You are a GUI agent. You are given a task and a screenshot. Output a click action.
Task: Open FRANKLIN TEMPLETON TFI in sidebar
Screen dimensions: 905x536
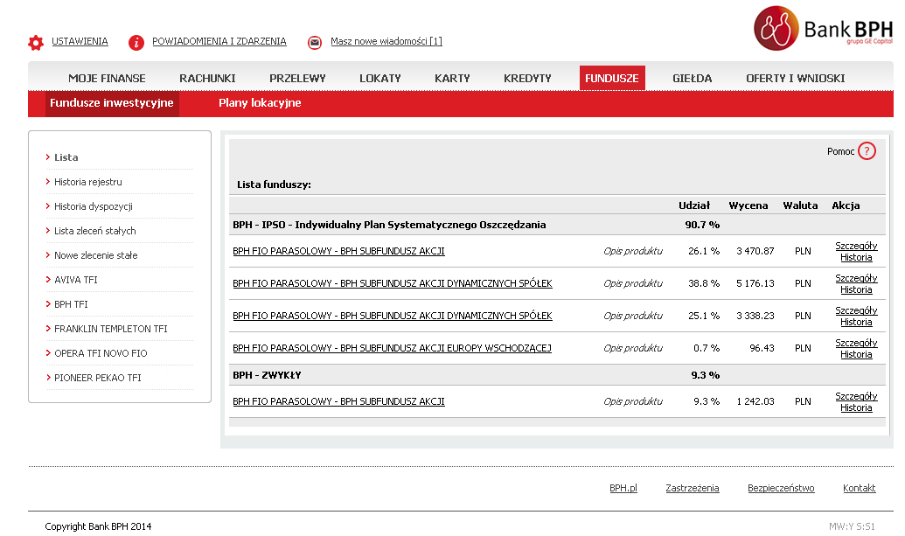pos(111,329)
